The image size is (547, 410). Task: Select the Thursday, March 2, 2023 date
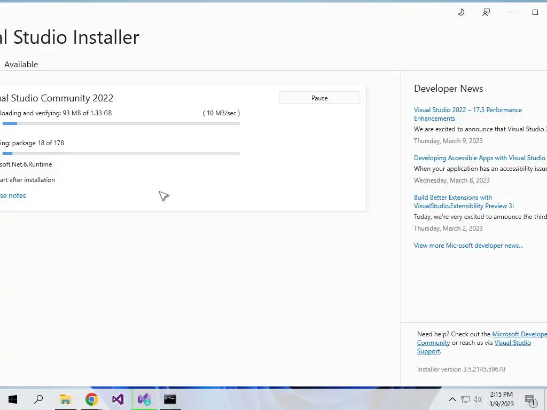tap(448, 228)
